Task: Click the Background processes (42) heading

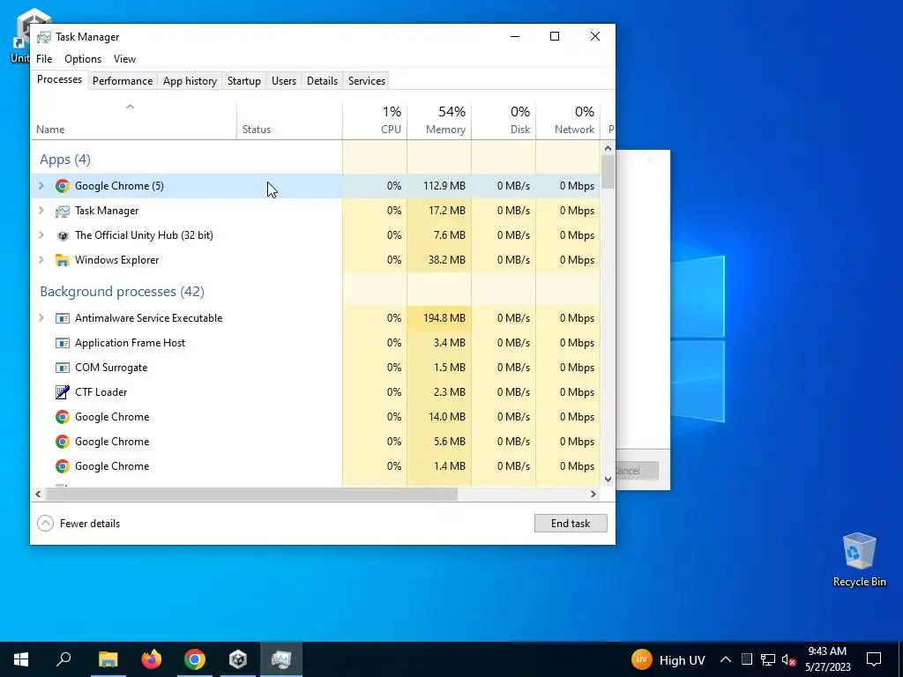Action: click(122, 291)
